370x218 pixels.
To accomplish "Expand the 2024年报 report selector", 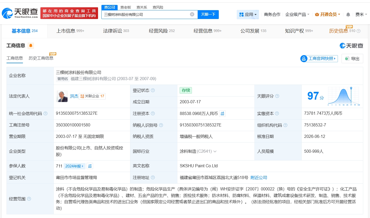I will click(x=75, y=166).
